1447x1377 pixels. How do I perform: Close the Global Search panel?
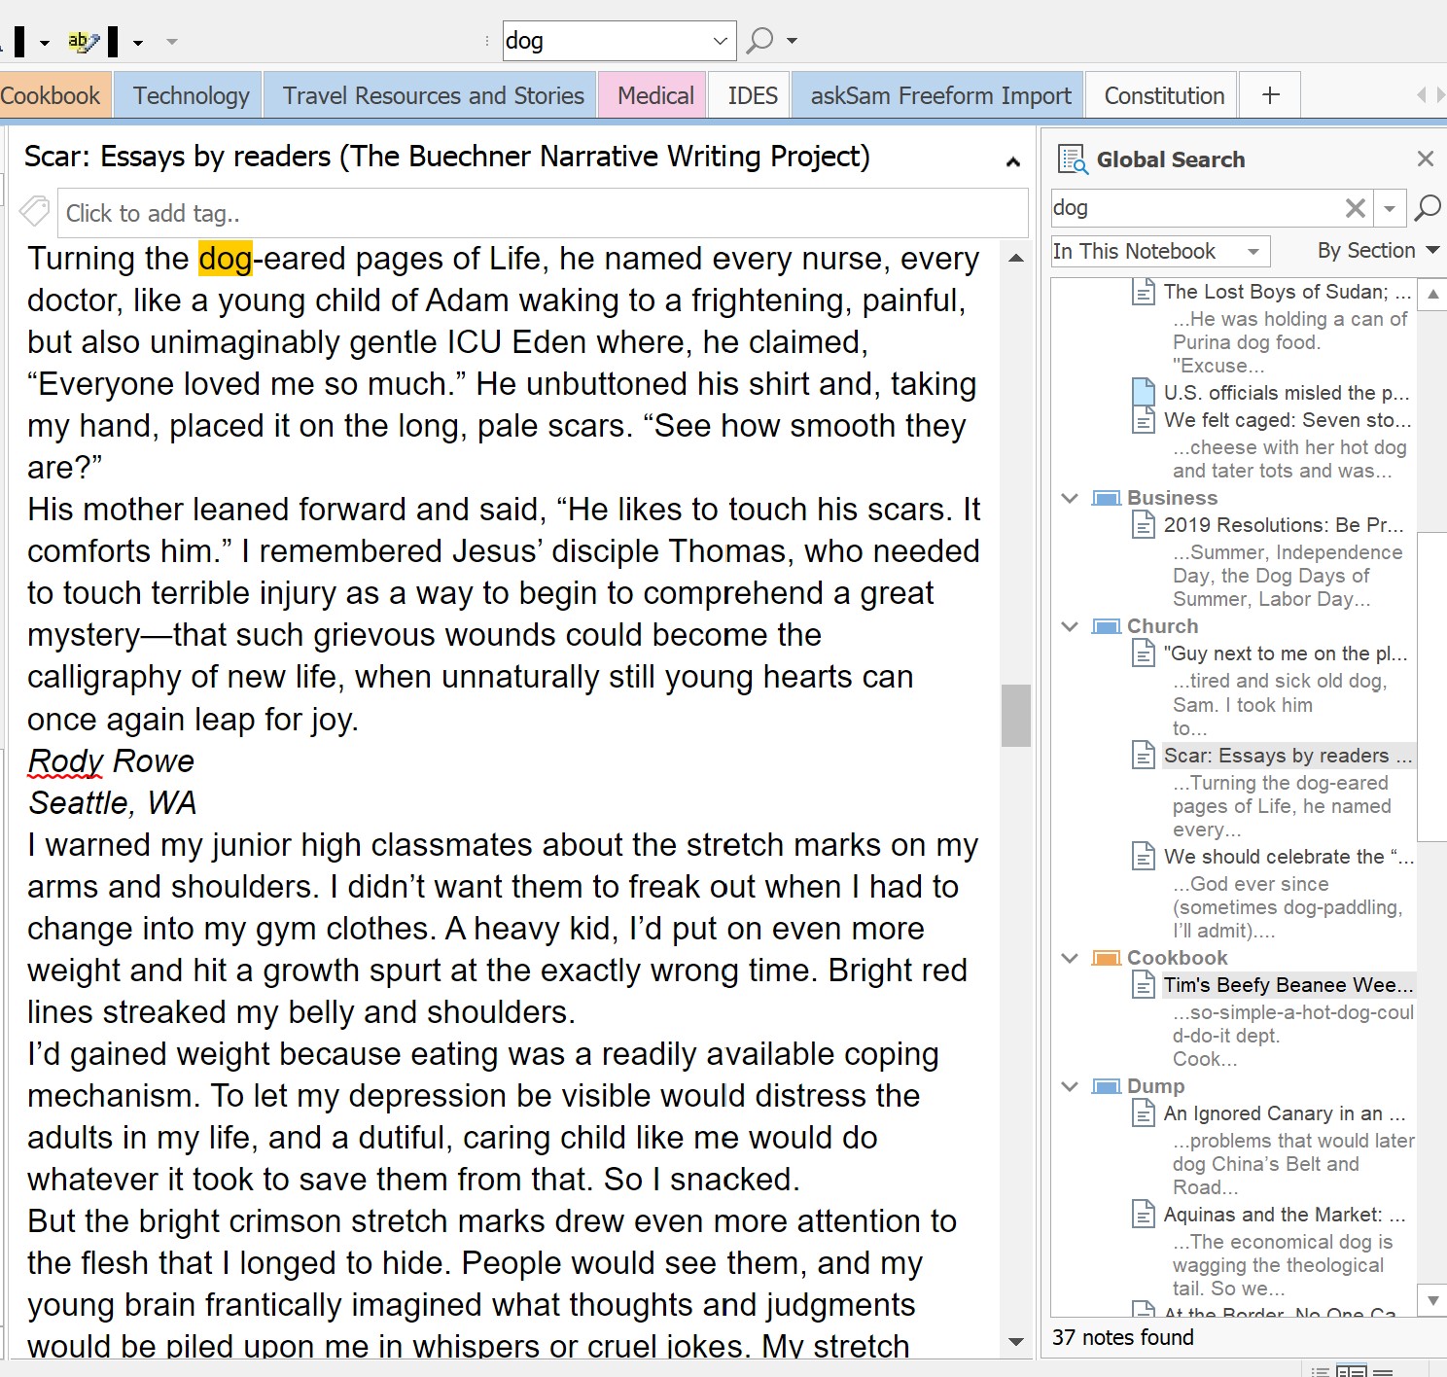[1426, 159]
